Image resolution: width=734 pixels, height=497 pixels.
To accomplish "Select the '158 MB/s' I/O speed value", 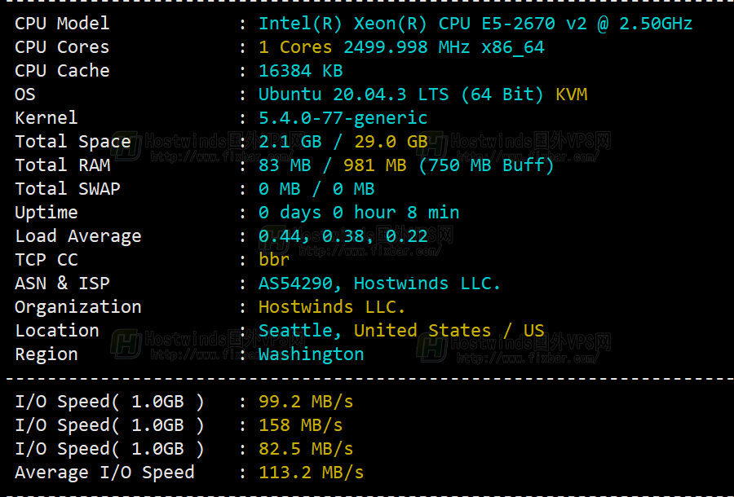I will pos(301,425).
